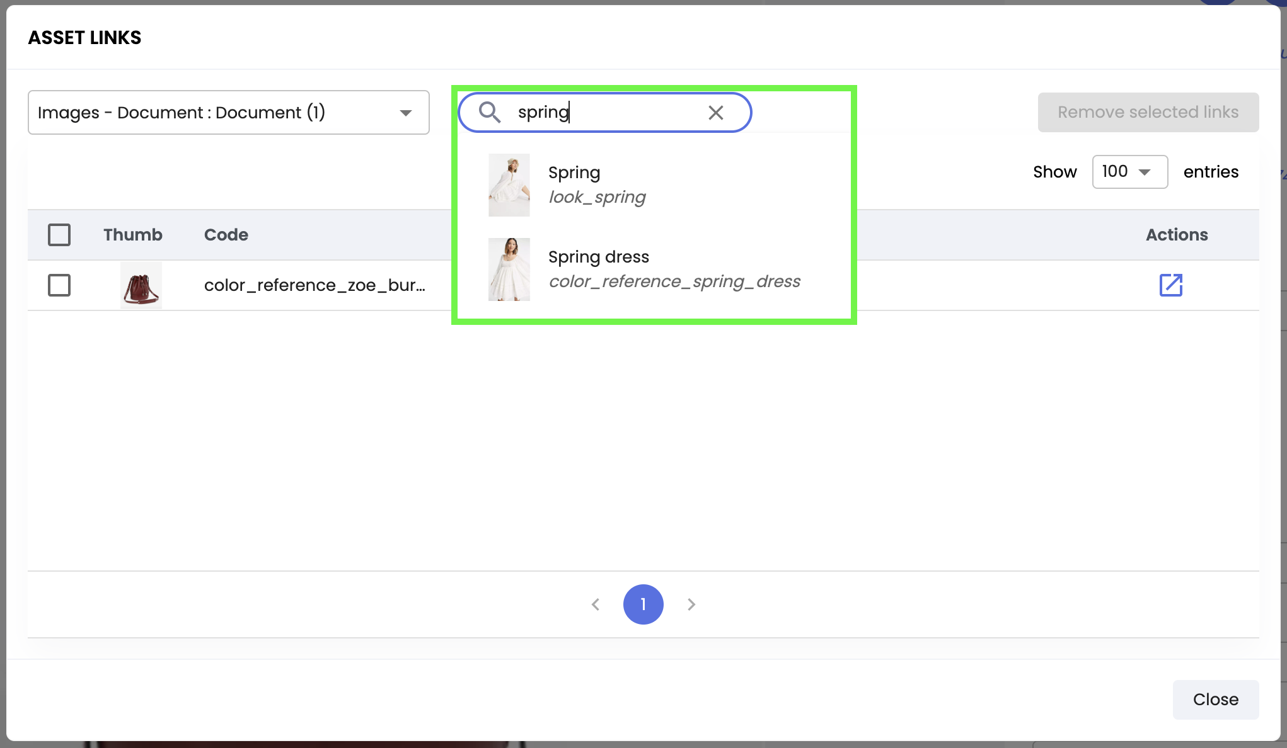Open the Images - Document link type dropdown
This screenshot has width=1287, height=748.
point(228,113)
